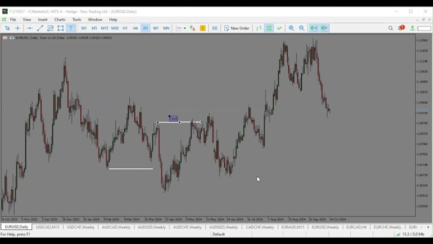Switch to the EURCAD,H4 chart tab
Viewport: 433px width, 244px height.
click(x=356, y=227)
